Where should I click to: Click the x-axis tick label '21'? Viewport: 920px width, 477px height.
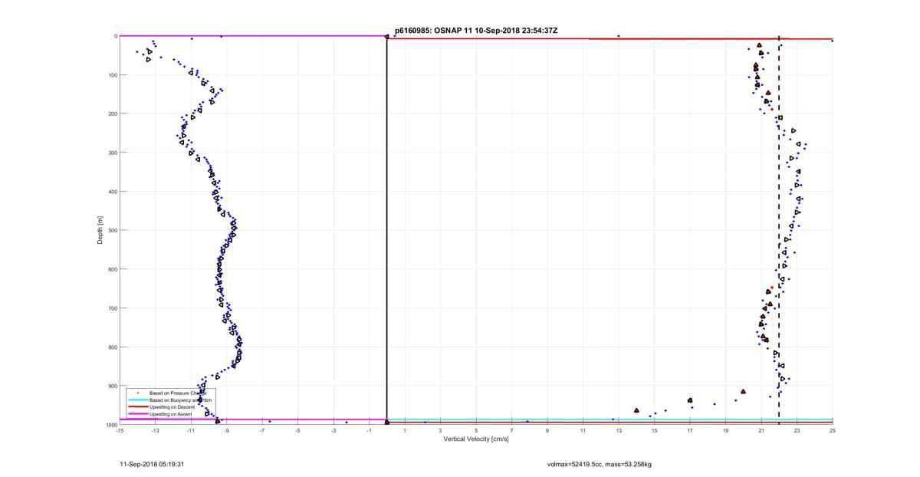tap(761, 430)
